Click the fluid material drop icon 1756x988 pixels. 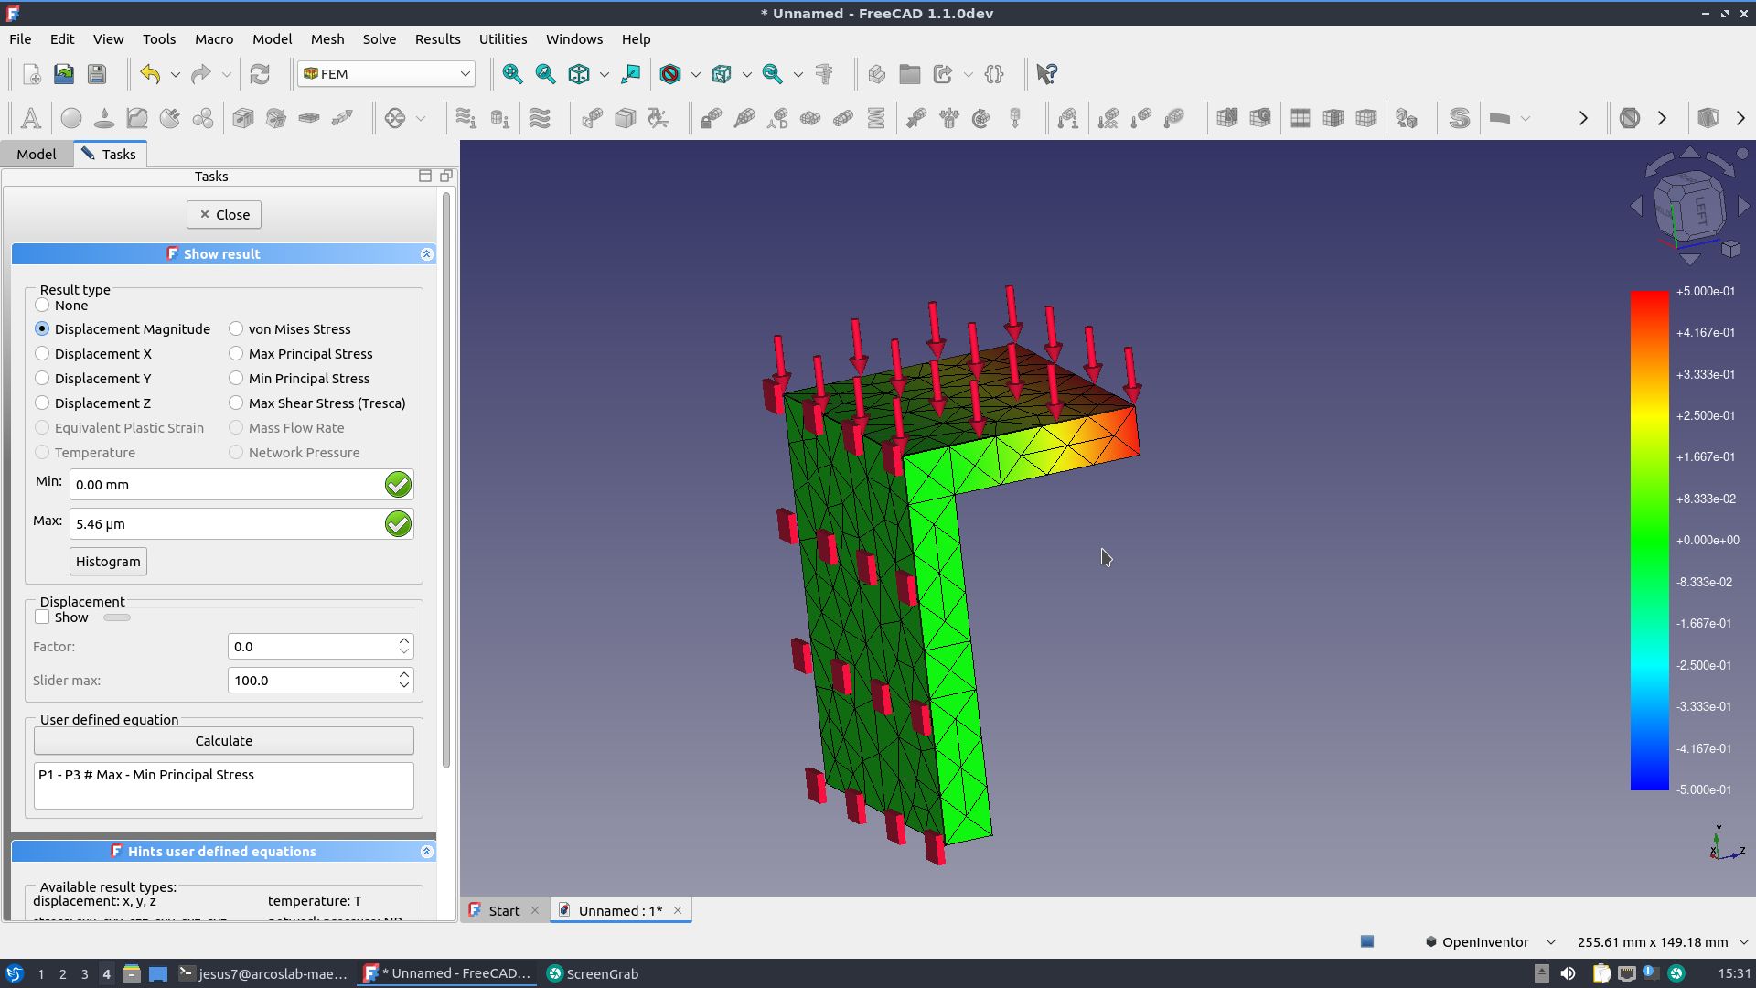104,118
